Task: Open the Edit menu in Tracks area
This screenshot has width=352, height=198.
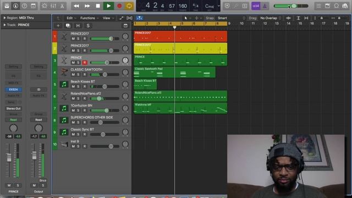Action: coord(71,18)
